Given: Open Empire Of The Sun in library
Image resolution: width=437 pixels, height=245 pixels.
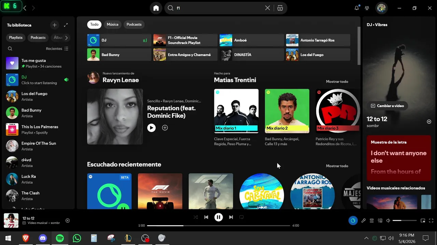Looking at the screenshot, I should click(x=38, y=146).
